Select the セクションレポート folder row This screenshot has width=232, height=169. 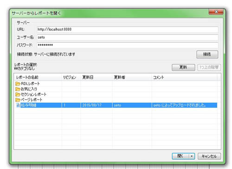pos(116,94)
